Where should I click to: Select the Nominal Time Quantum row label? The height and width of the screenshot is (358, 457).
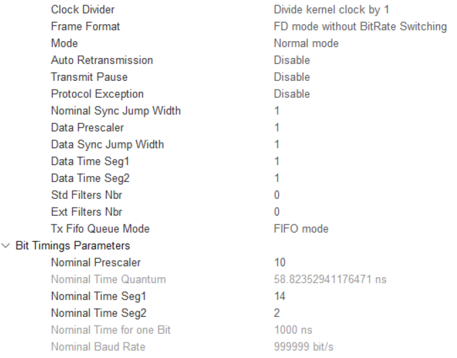[x=108, y=279]
